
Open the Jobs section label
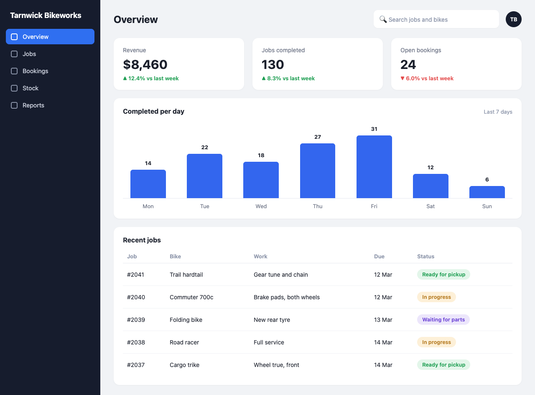click(x=29, y=54)
